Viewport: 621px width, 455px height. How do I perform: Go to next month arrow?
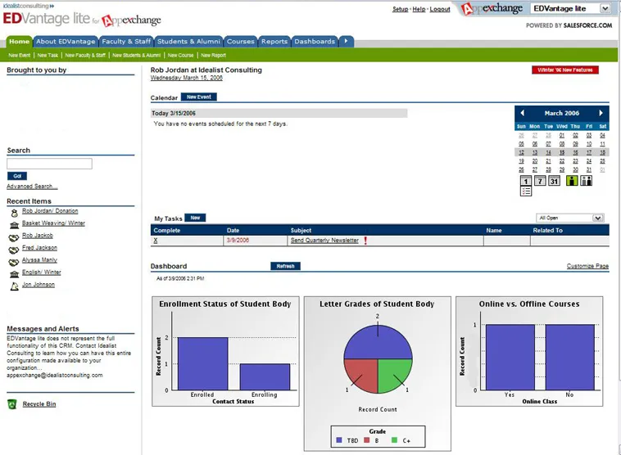coord(601,113)
